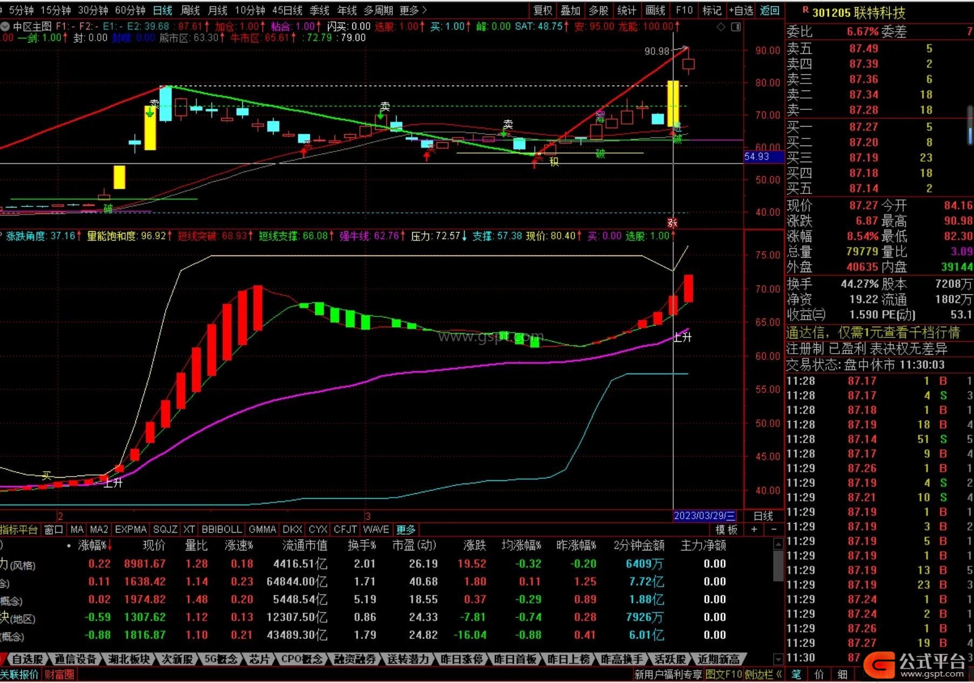This screenshot has height=683, width=974.
Task: Open 图文F10 link
Action: (723, 674)
